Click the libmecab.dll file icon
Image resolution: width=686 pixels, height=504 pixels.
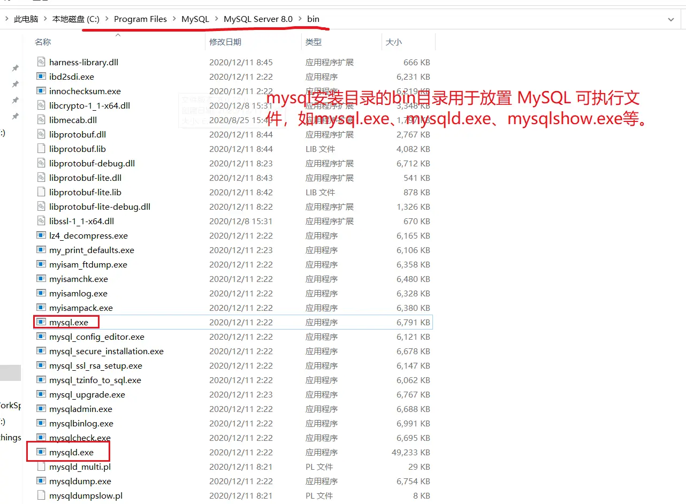point(41,120)
